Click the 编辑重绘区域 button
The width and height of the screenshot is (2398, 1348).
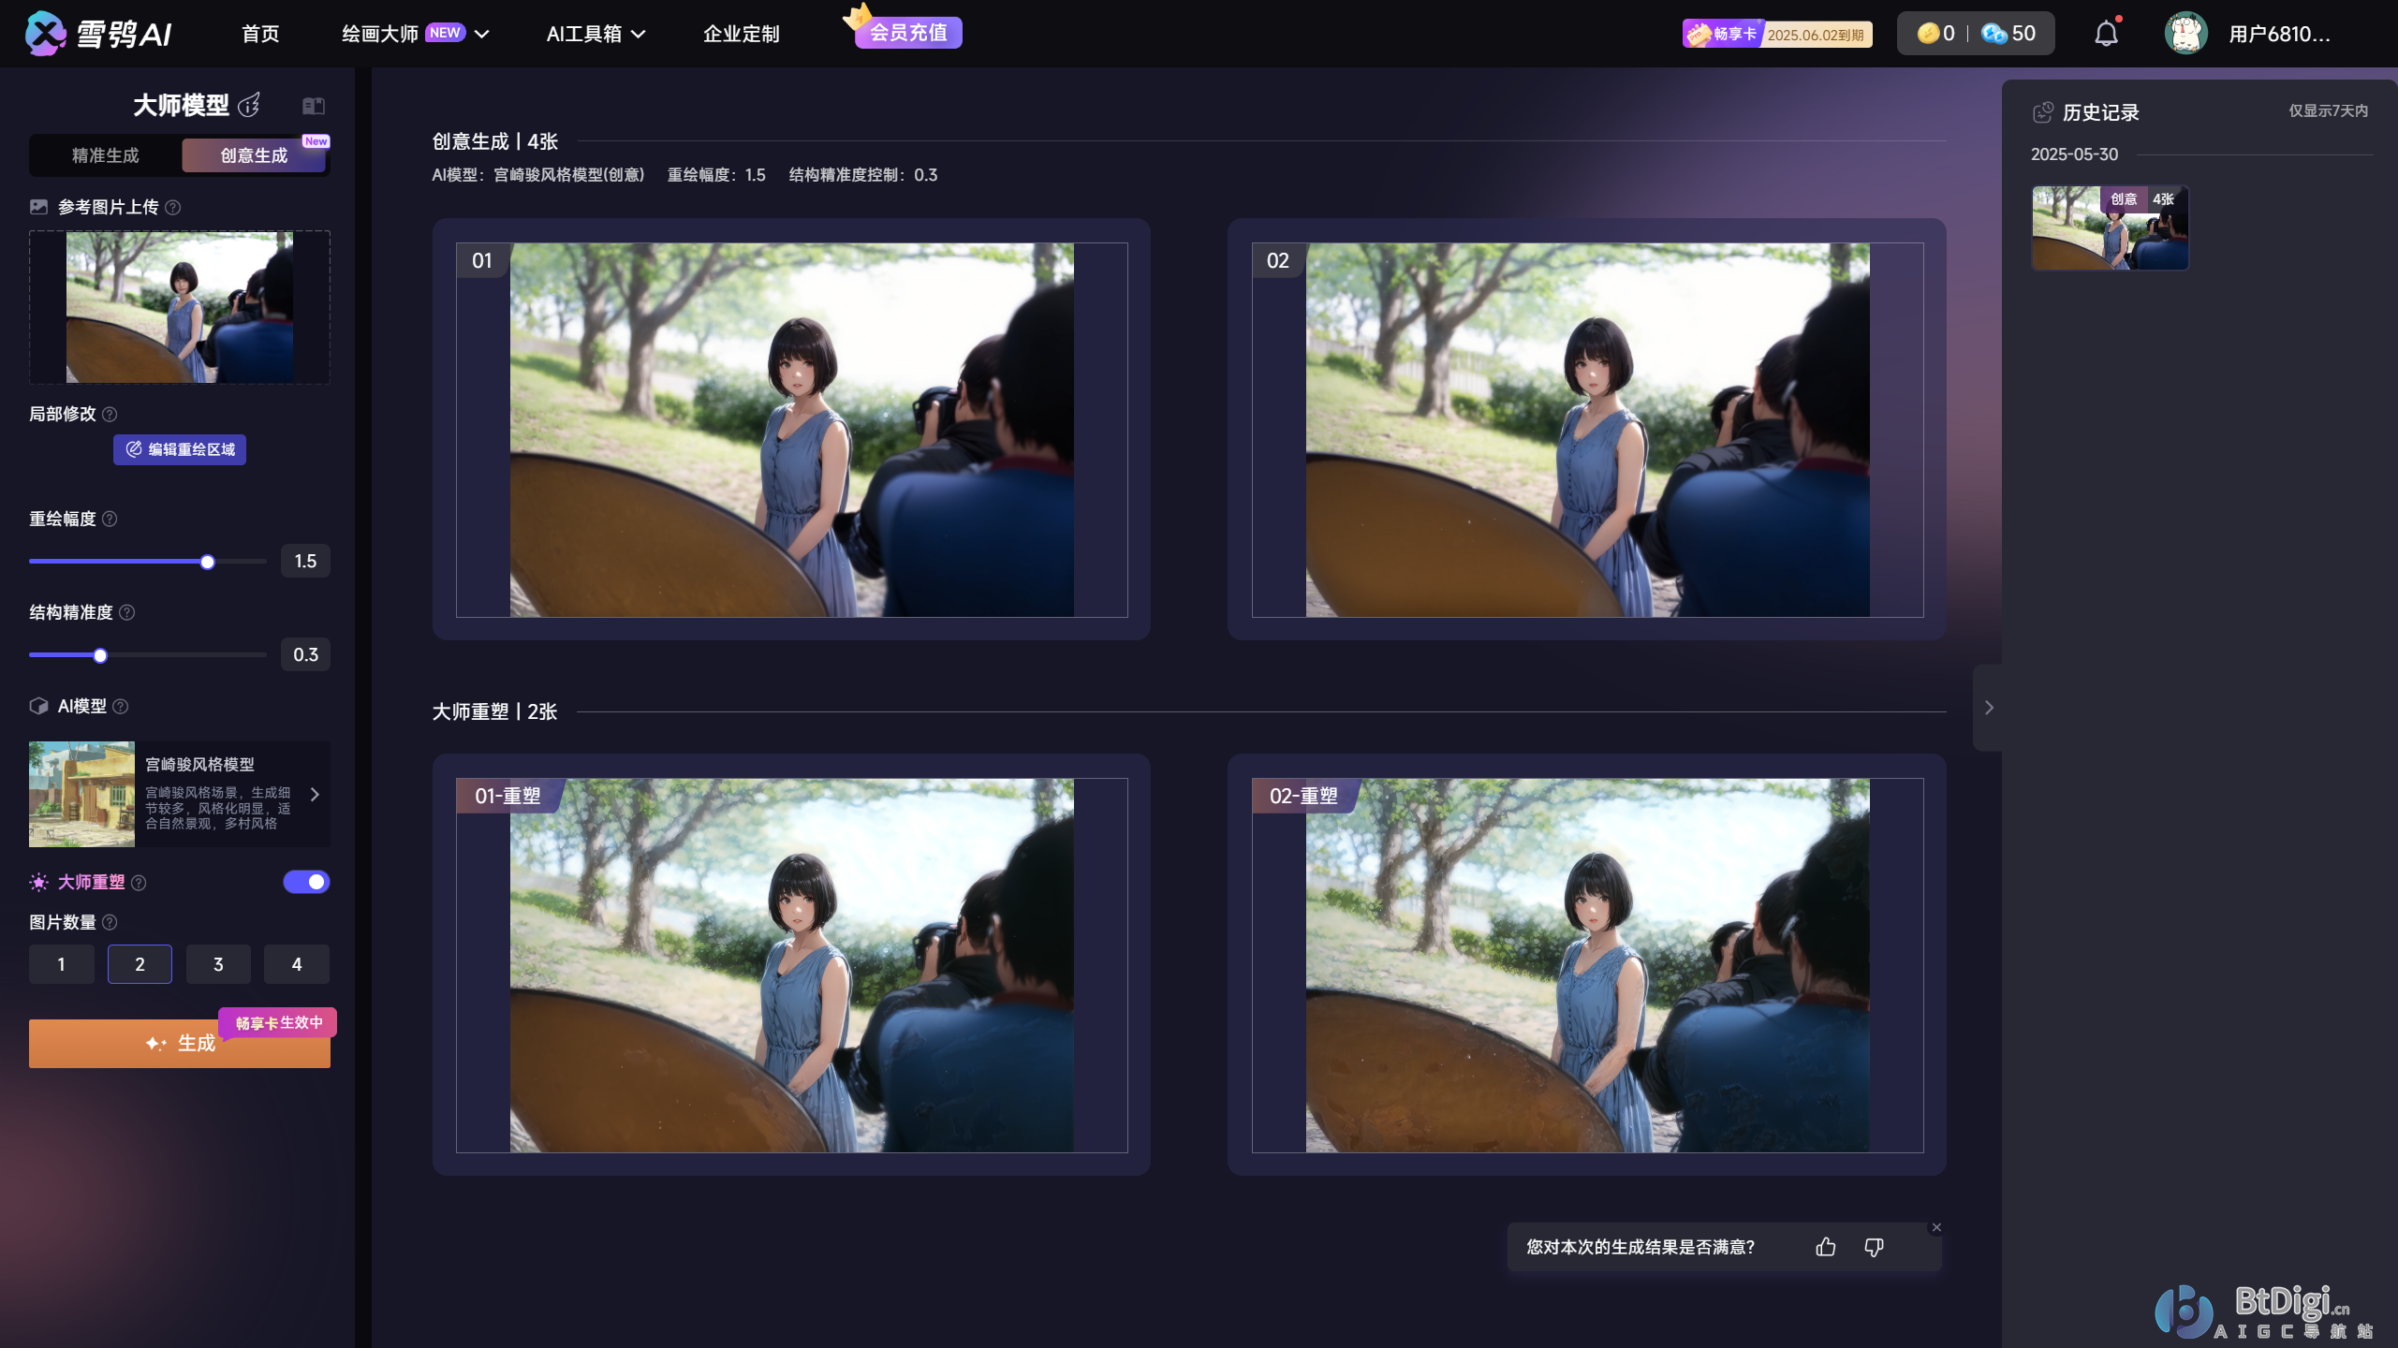tap(180, 449)
